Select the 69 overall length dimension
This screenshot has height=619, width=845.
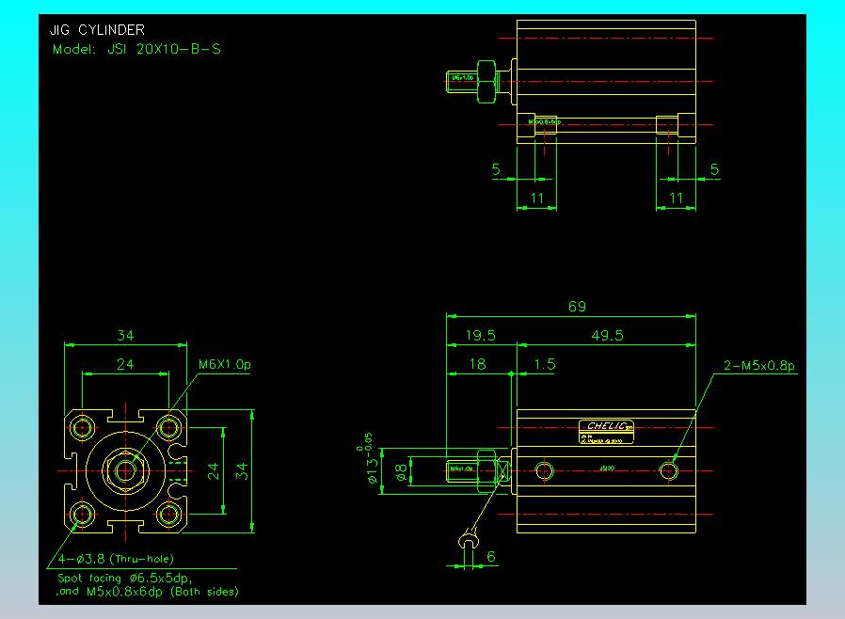click(x=577, y=307)
